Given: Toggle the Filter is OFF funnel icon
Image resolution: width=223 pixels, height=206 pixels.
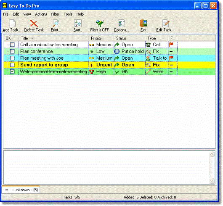Looking at the screenshot, I should (100, 24).
